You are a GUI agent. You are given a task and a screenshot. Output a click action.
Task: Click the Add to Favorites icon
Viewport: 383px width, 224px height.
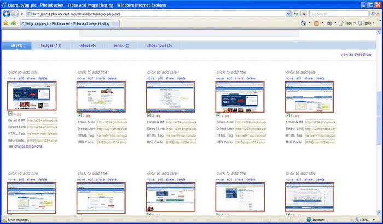pyautogui.click(x=14, y=23)
